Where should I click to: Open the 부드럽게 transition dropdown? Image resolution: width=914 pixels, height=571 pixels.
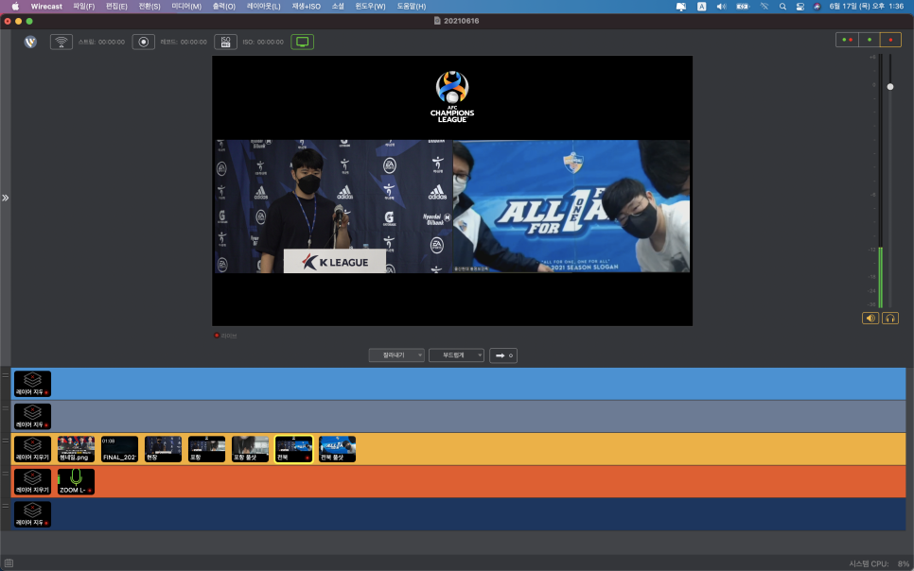456,355
